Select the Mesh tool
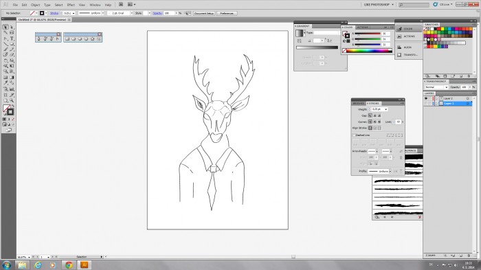The width and height of the screenshot is (481, 270). tap(5, 78)
